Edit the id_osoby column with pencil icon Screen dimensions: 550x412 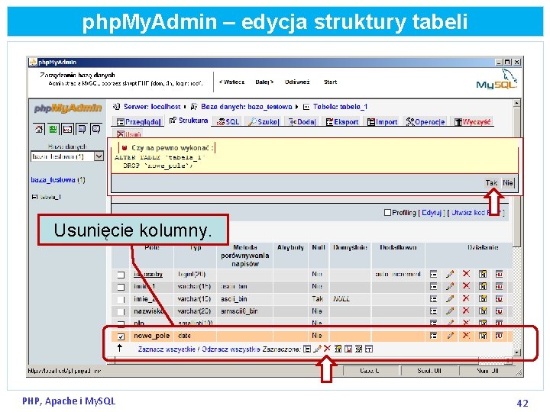click(450, 274)
